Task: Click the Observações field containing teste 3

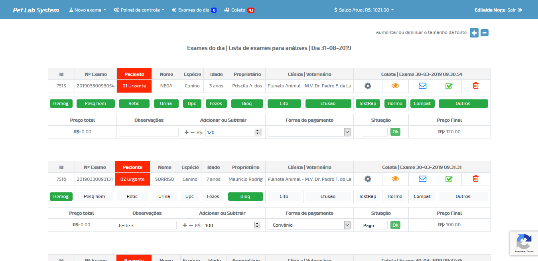Action: click(146, 225)
